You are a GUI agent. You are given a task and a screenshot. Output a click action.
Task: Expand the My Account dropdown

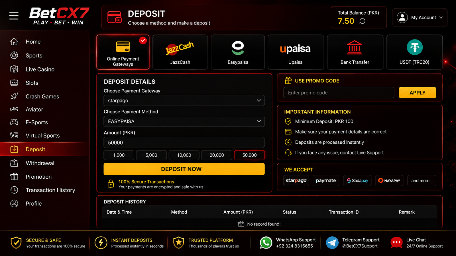point(420,18)
